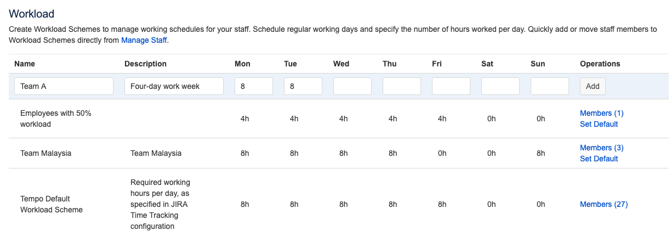This screenshot has width=671, height=236.
Task: Click the empty Fri hours input
Action: (451, 86)
